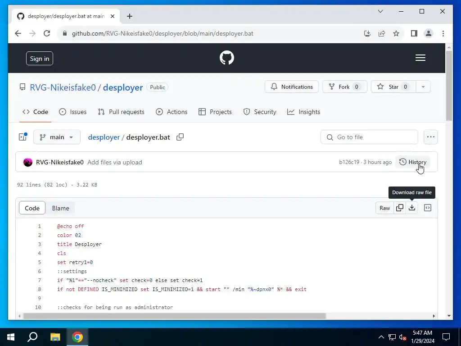Click the GitHub Octocat logo in header
461x346 pixels.
[227, 58]
